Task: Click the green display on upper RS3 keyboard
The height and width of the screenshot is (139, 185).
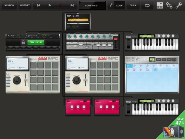Action: (x=147, y=36)
